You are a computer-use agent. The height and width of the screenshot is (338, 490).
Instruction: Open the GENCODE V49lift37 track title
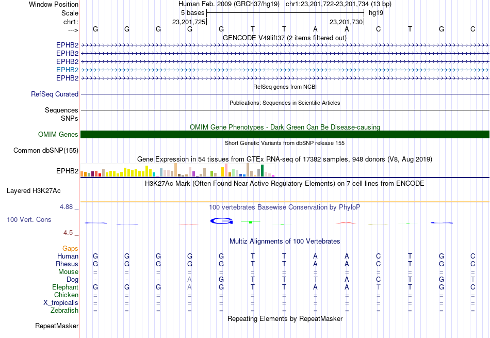pyautogui.click(x=284, y=38)
